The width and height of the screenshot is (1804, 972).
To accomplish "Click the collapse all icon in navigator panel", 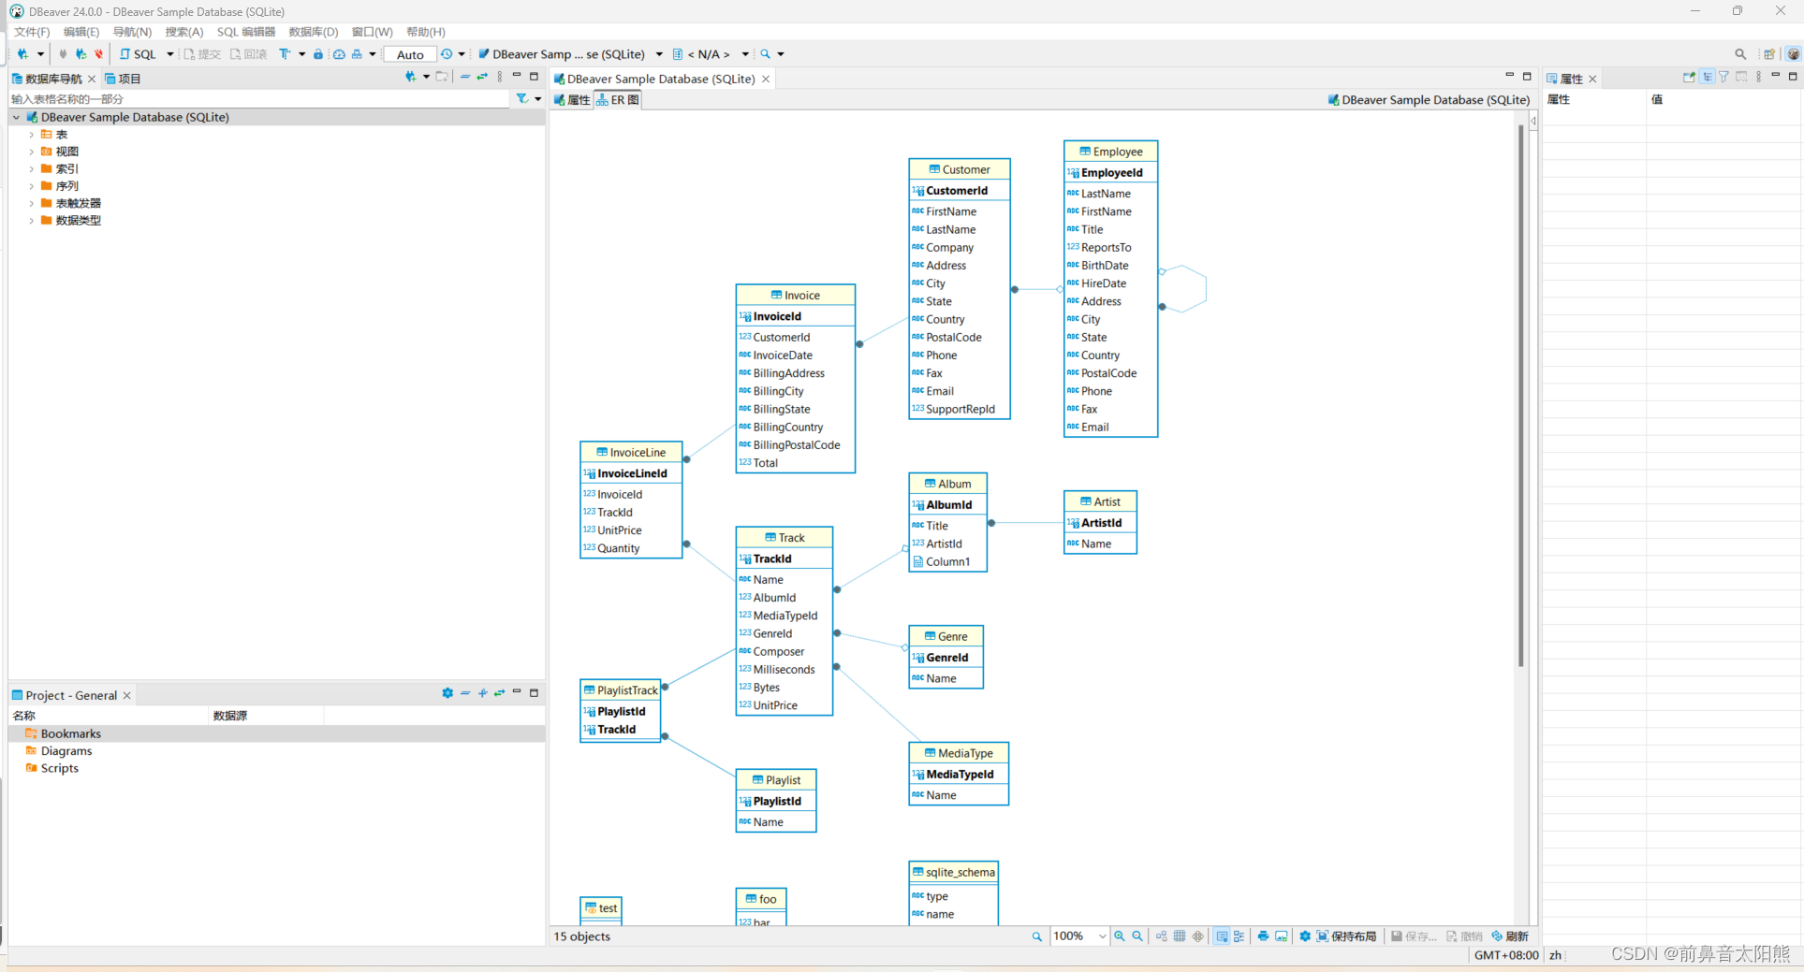I will [x=465, y=77].
